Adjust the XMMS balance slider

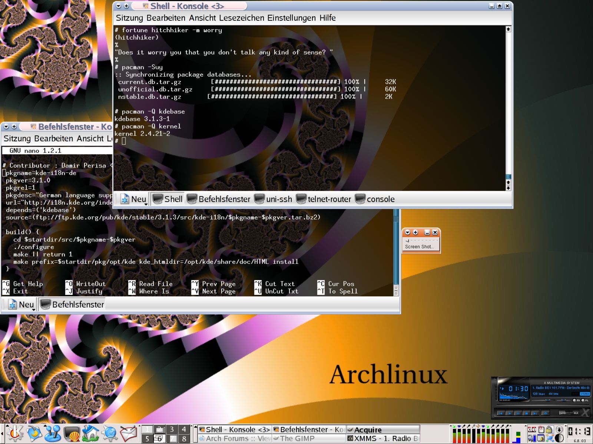click(x=564, y=400)
